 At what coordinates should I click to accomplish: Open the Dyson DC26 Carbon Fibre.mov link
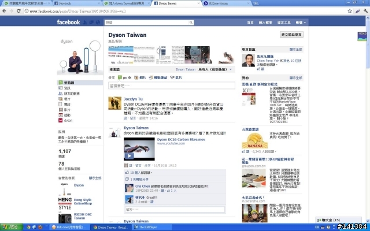coord(181,139)
